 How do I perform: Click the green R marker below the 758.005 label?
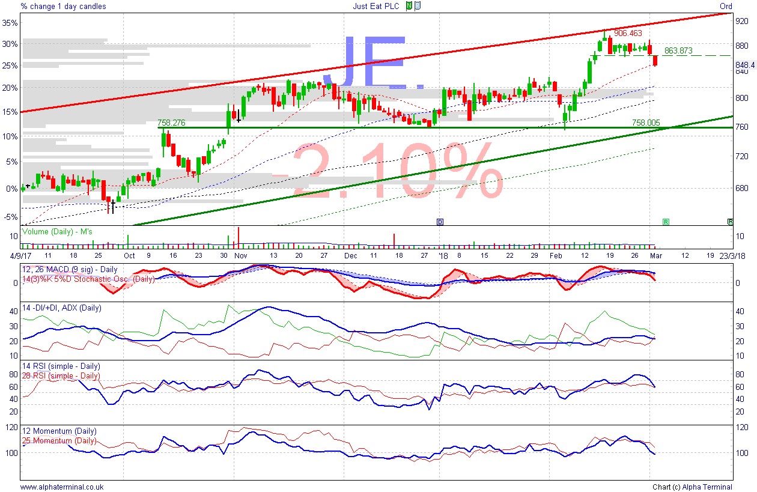[666, 222]
